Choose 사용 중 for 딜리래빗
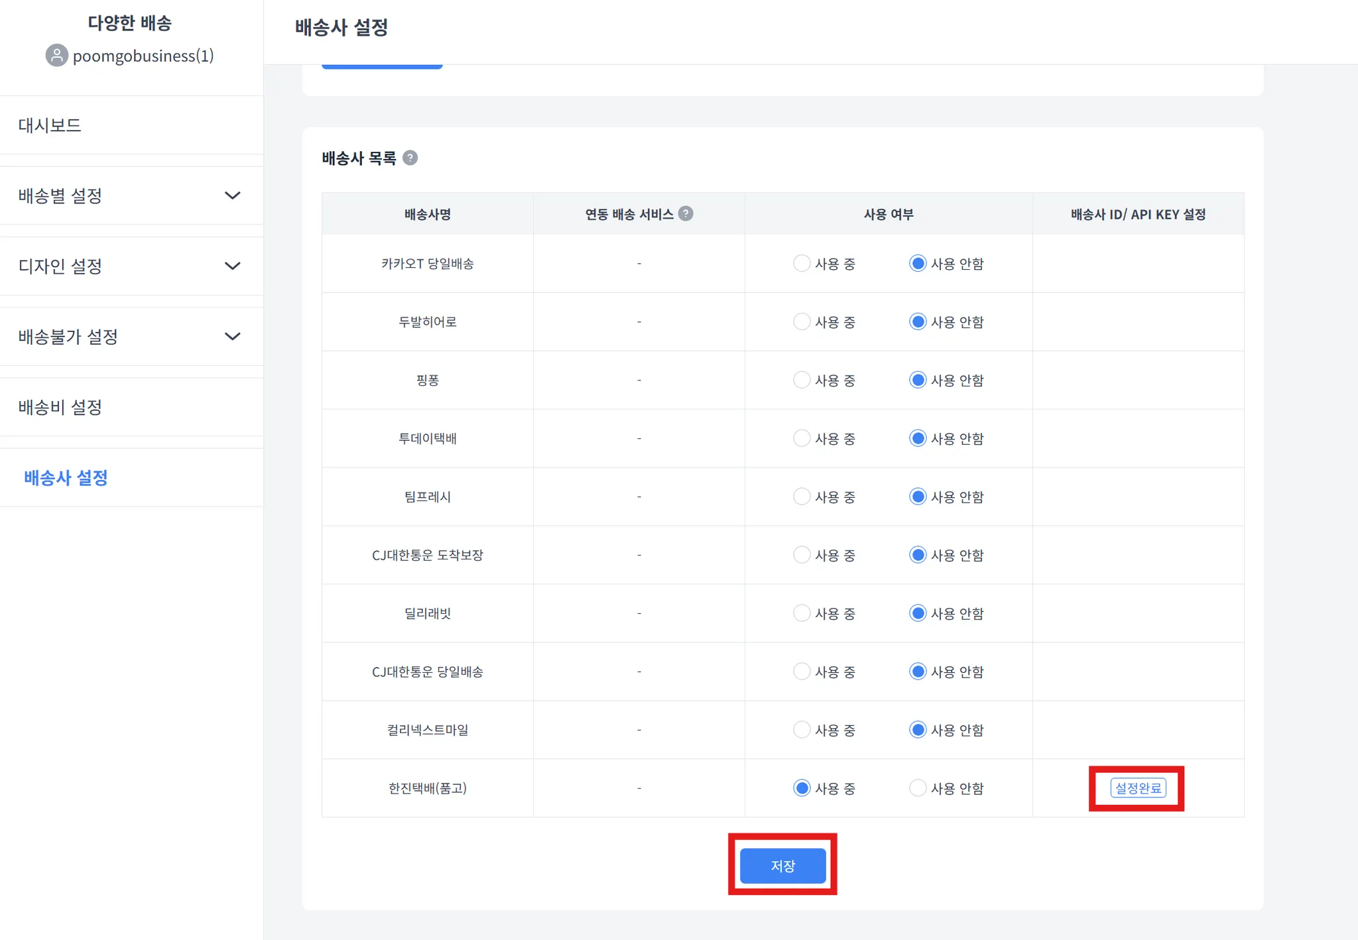 coord(802,613)
